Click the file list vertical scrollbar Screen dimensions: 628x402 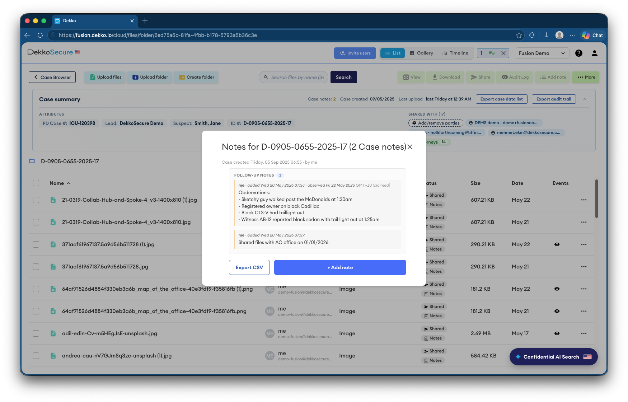[596, 199]
